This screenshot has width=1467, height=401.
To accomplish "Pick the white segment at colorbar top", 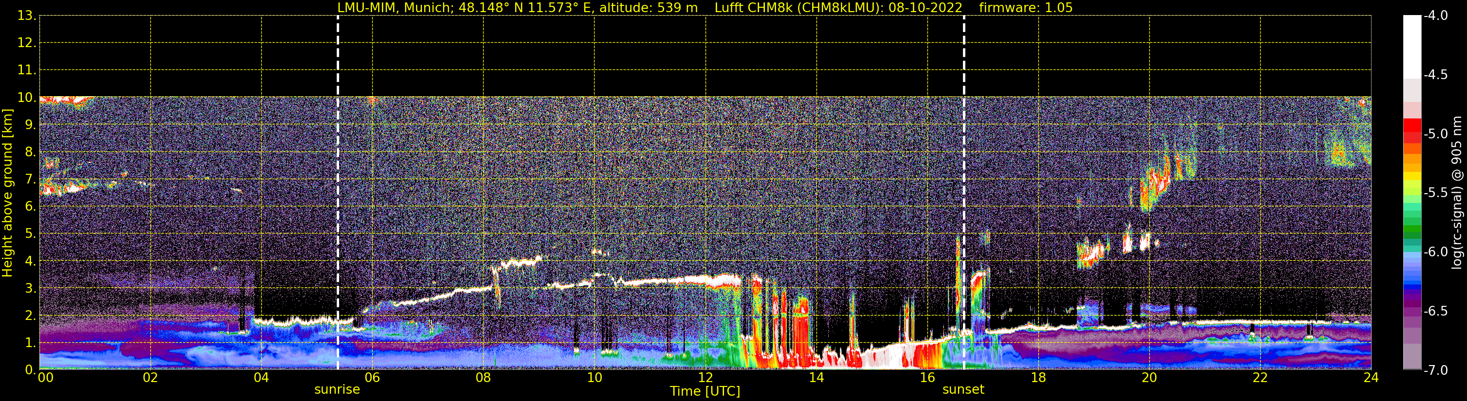I will (x=1412, y=47).
